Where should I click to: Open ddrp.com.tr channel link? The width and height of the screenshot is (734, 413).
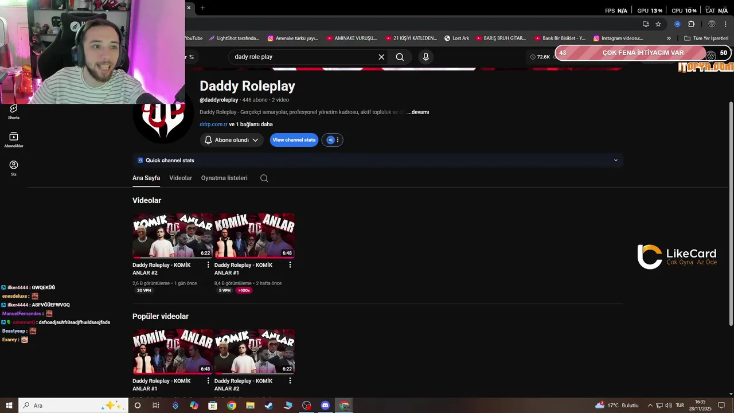tap(213, 124)
